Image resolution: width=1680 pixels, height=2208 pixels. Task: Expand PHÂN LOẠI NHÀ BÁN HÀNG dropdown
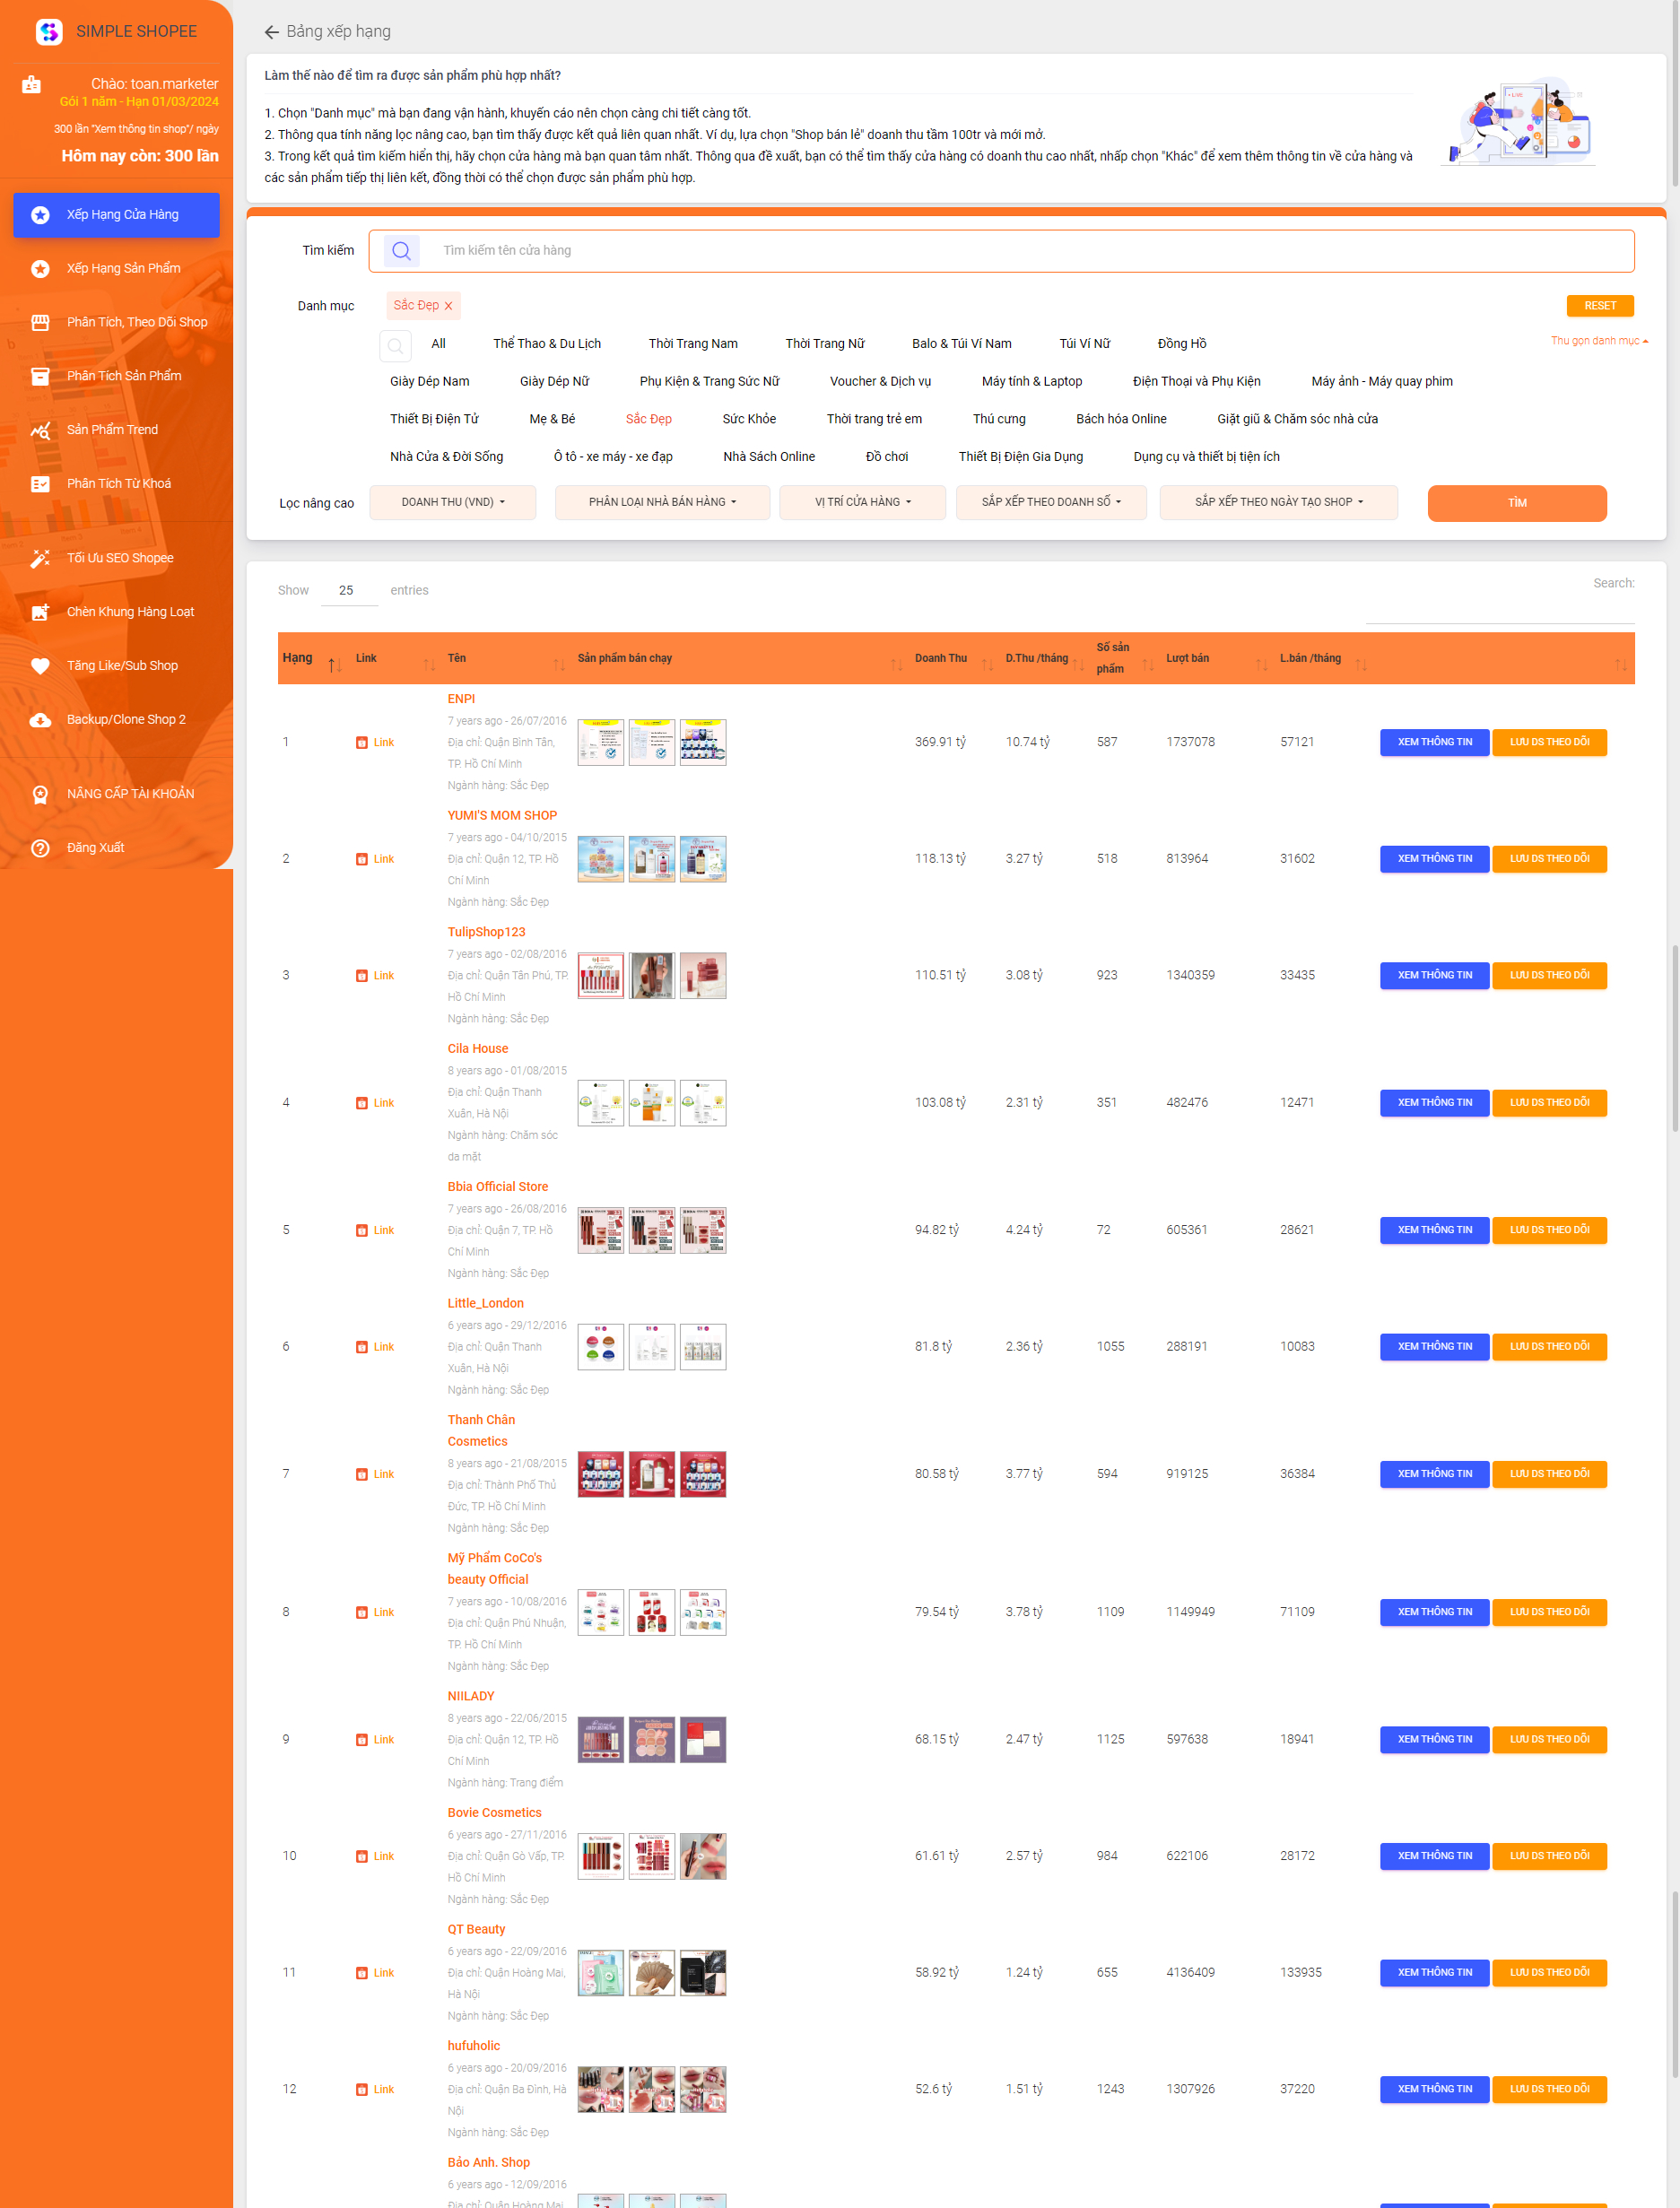[x=662, y=502]
